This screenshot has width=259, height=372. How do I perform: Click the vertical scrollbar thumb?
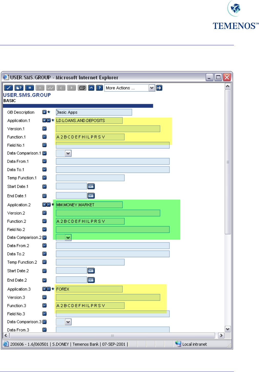[x=228, y=162]
